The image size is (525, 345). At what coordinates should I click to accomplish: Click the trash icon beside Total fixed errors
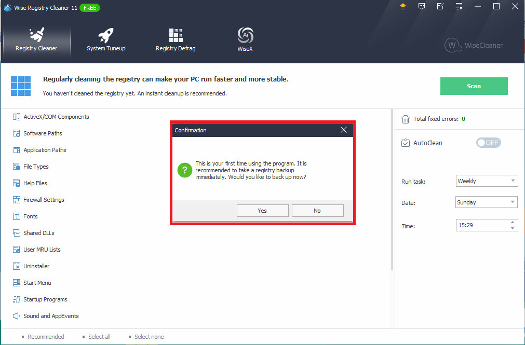coord(406,119)
